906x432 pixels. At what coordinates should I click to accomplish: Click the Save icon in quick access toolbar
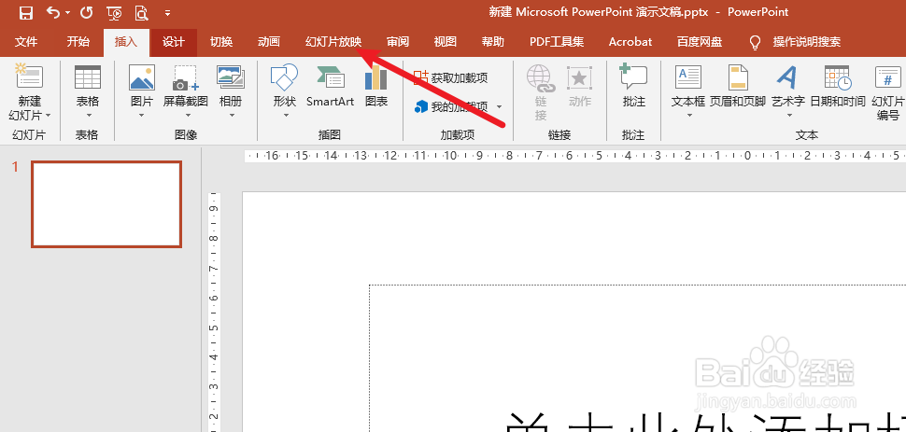[x=25, y=12]
